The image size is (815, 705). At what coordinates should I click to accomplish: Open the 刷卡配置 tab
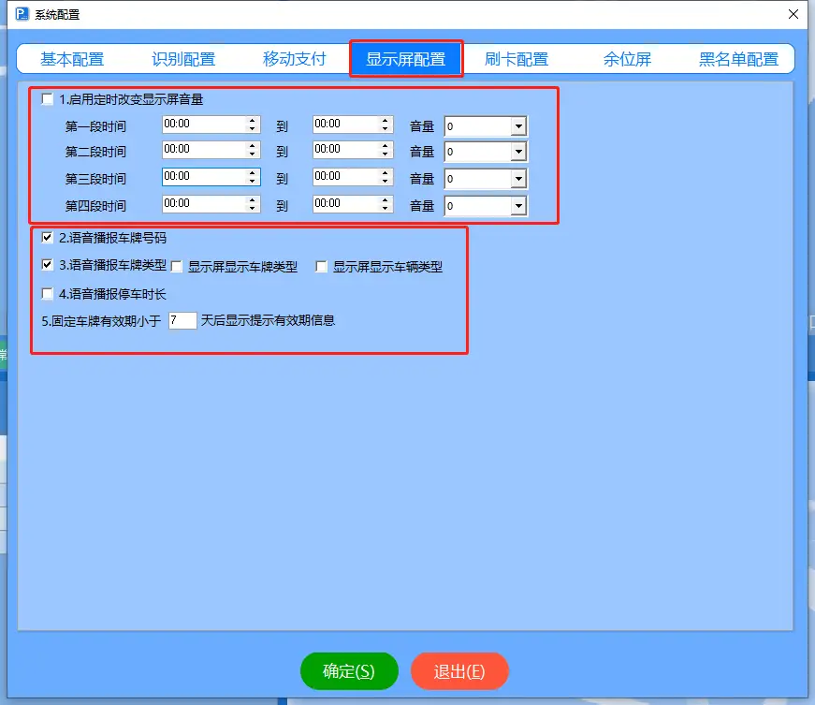(x=517, y=57)
